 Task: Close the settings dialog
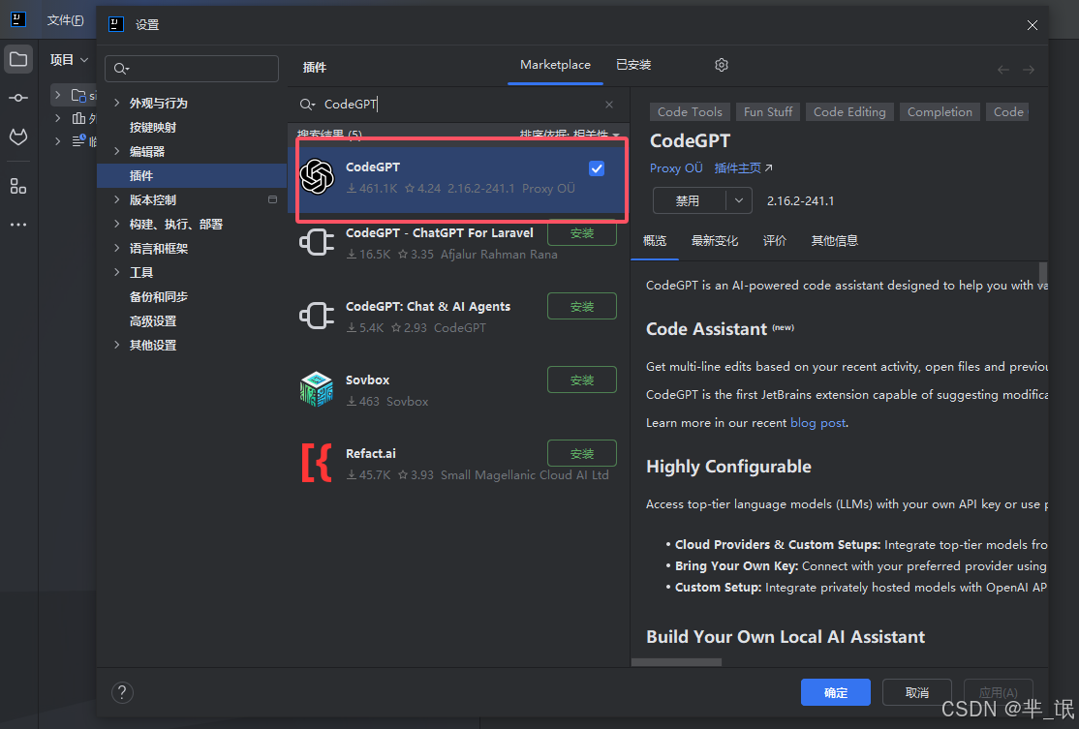click(x=1033, y=25)
